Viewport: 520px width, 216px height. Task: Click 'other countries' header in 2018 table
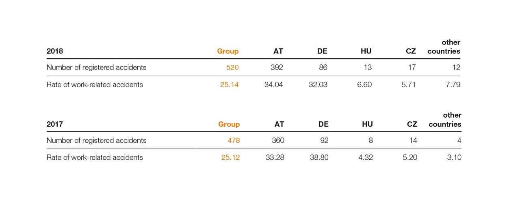click(x=444, y=47)
